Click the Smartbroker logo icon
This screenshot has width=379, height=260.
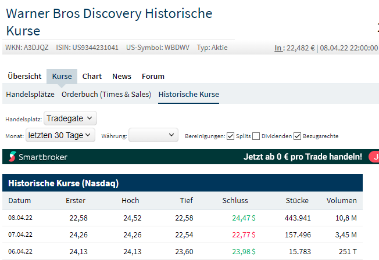(x=13, y=157)
